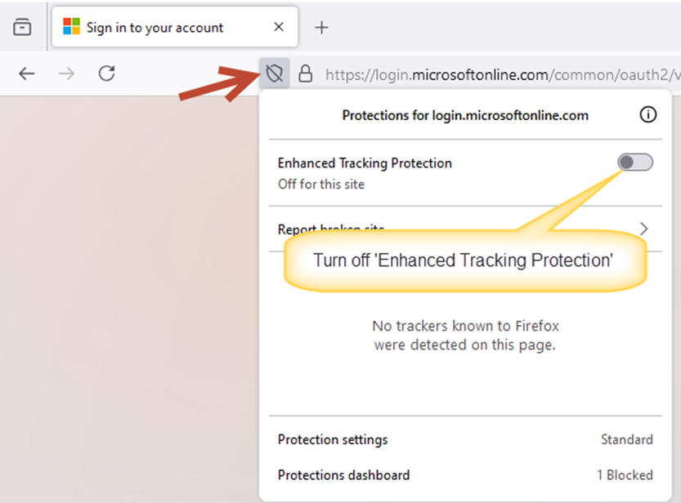This screenshot has width=681, height=503.
Task: Go back using the back arrow
Action: pos(26,73)
